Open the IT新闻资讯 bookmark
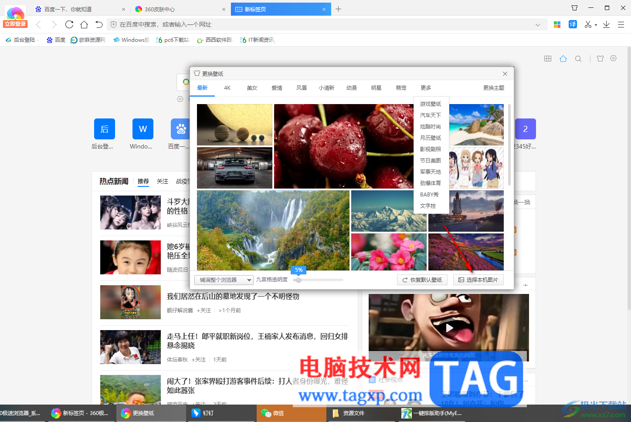 tap(257, 40)
